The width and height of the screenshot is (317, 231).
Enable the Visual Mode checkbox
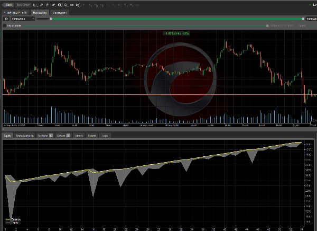click(5, 25)
